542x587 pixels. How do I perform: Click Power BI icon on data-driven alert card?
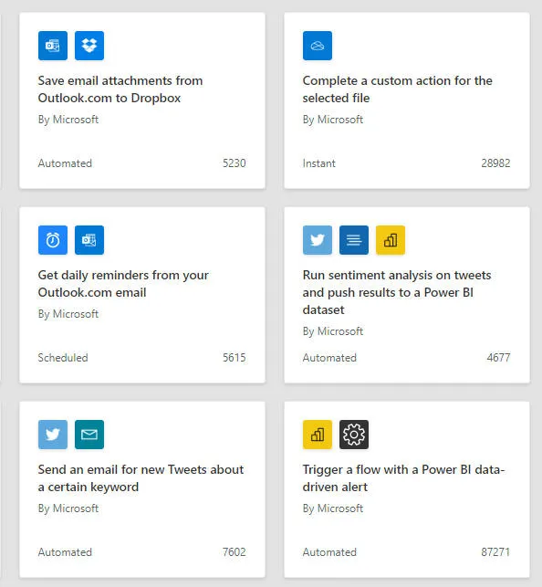318,435
